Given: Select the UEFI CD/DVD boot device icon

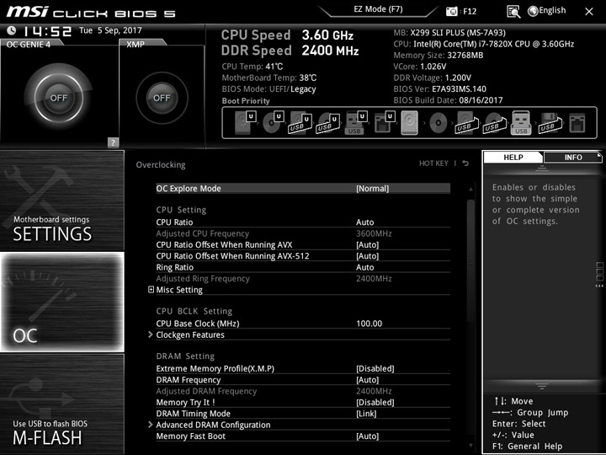Looking at the screenshot, I should [x=273, y=122].
